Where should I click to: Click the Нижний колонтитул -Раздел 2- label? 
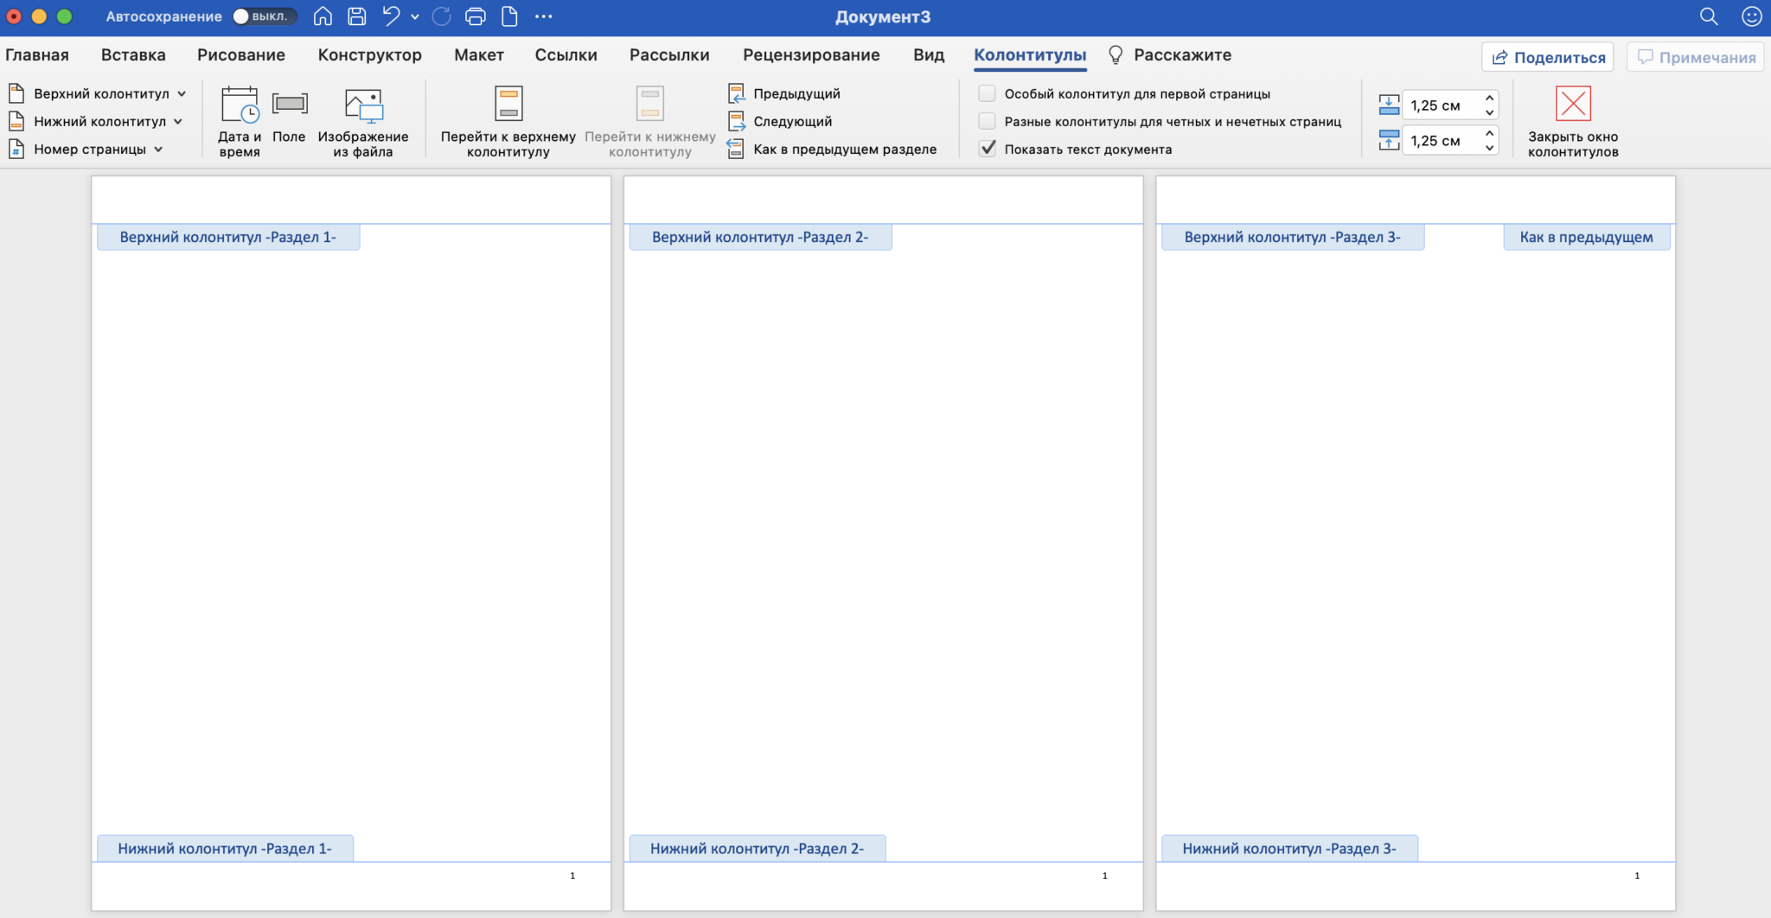pyautogui.click(x=758, y=849)
